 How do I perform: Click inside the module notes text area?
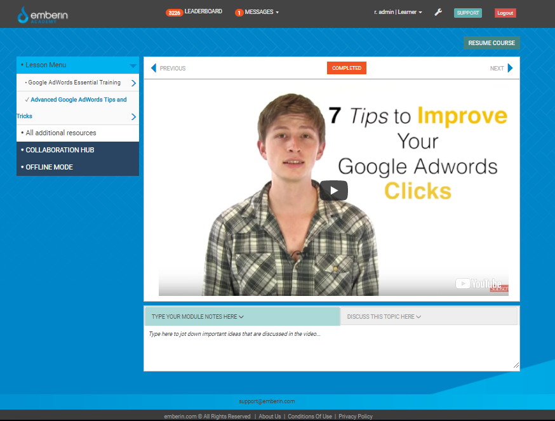coord(330,349)
